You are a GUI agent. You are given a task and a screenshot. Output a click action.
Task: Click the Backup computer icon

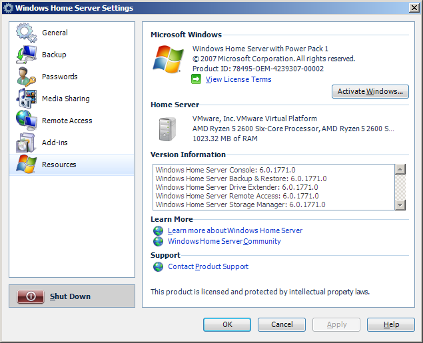[26, 55]
